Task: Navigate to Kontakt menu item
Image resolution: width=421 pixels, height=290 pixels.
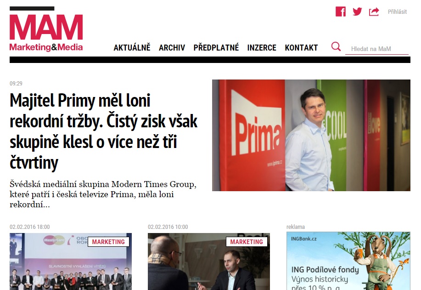Action: click(x=301, y=48)
